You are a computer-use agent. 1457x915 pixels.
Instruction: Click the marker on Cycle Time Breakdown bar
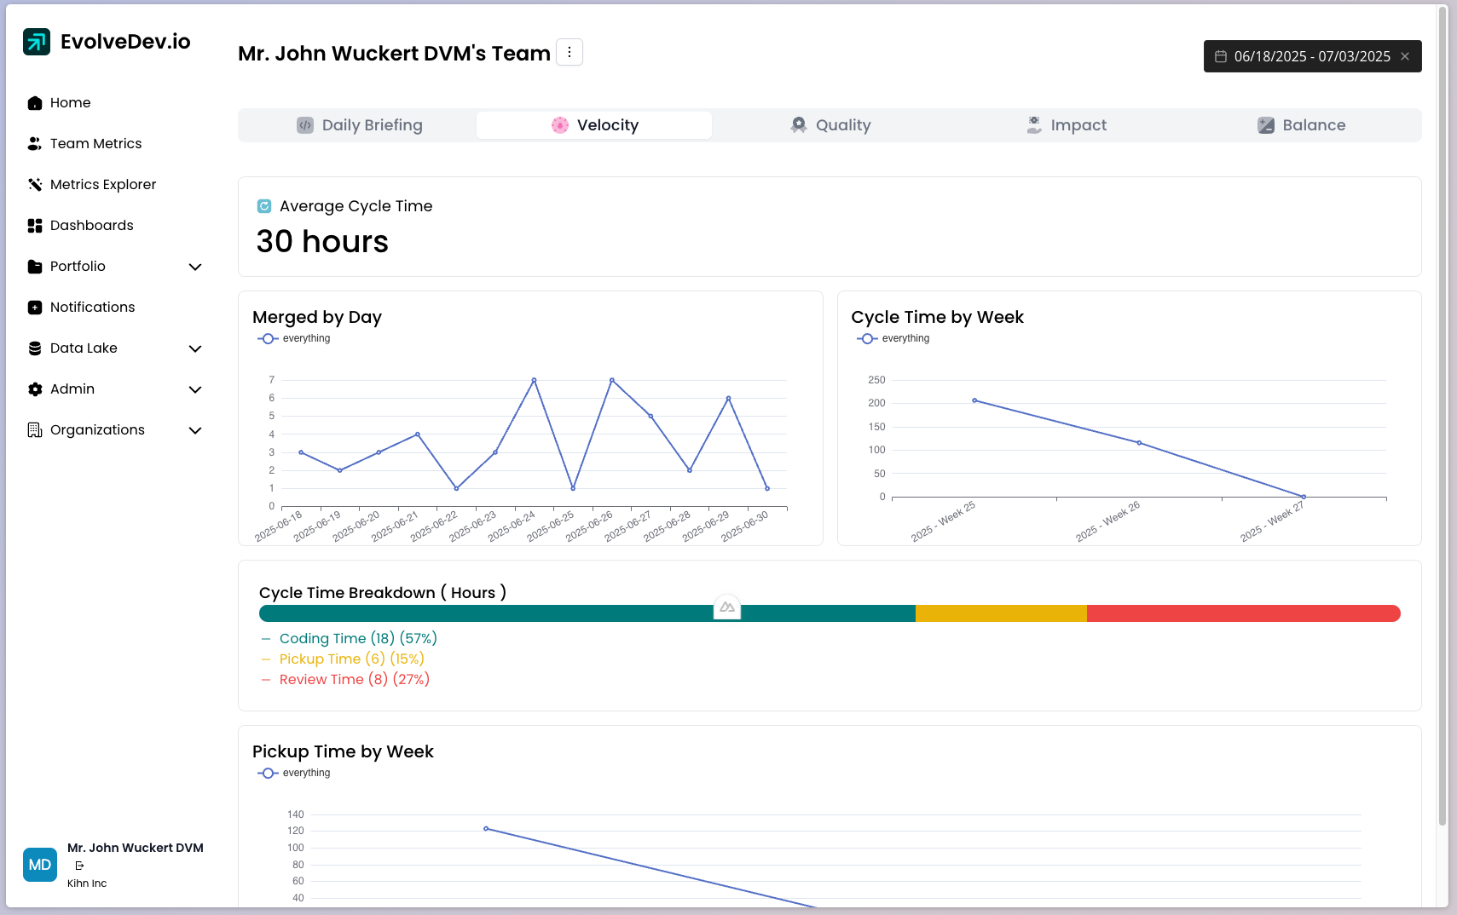(727, 607)
